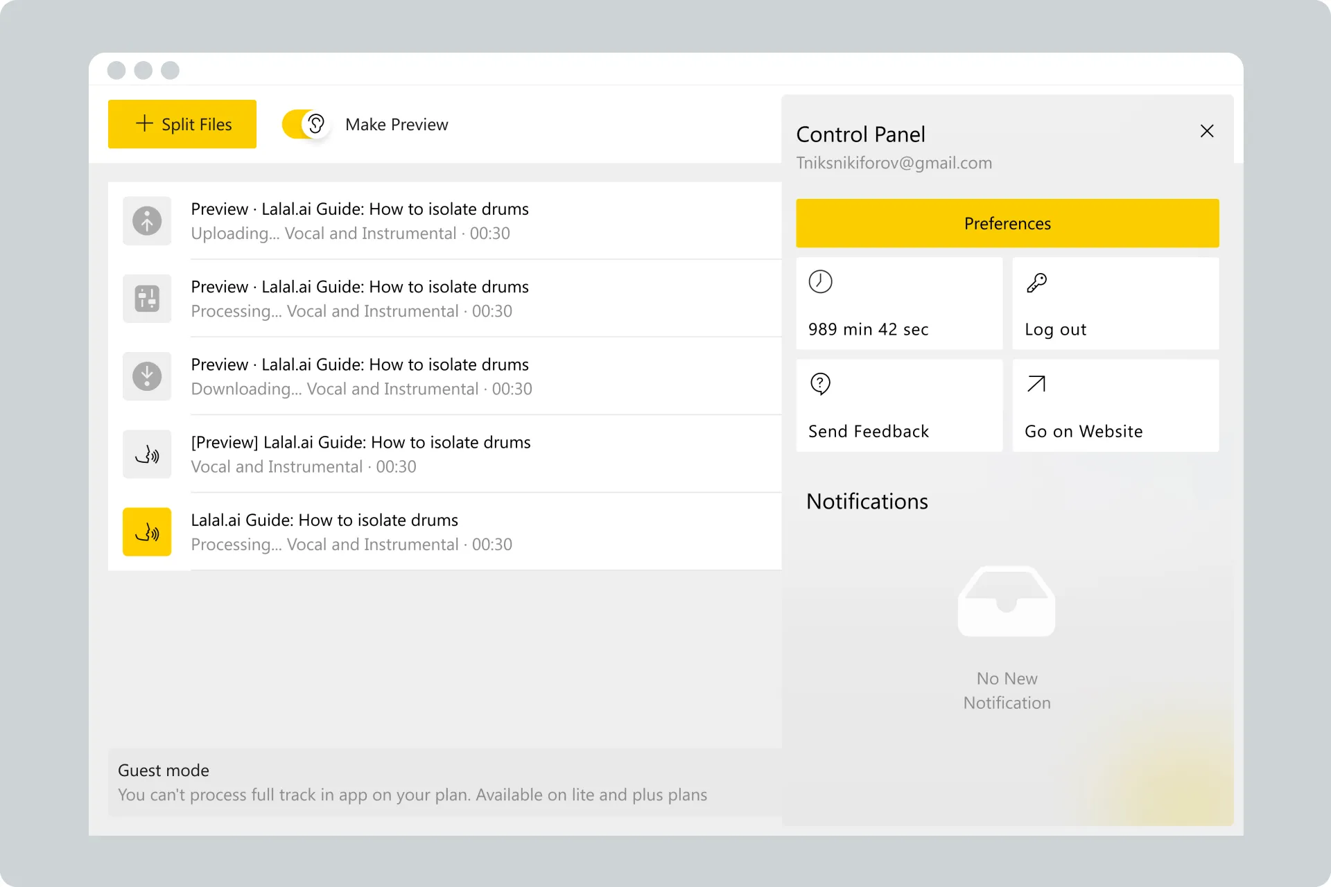Screen dimensions: 1331x887
Task: Click the upload icon of the Uploading row
Action: click(x=147, y=221)
